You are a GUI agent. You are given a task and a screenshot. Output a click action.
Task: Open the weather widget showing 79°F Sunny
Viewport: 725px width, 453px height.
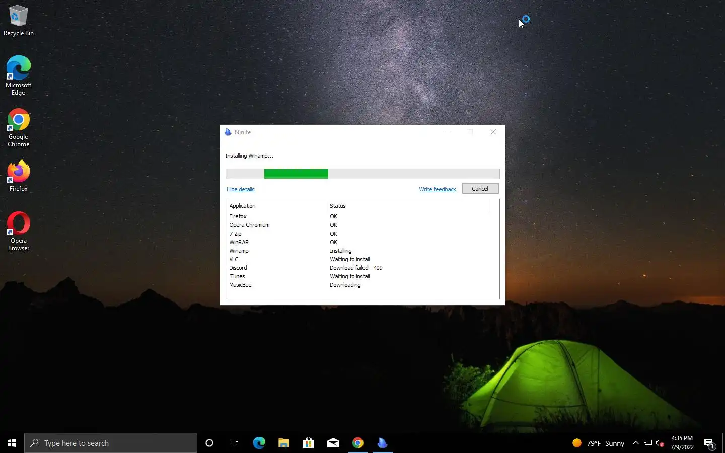(598, 443)
